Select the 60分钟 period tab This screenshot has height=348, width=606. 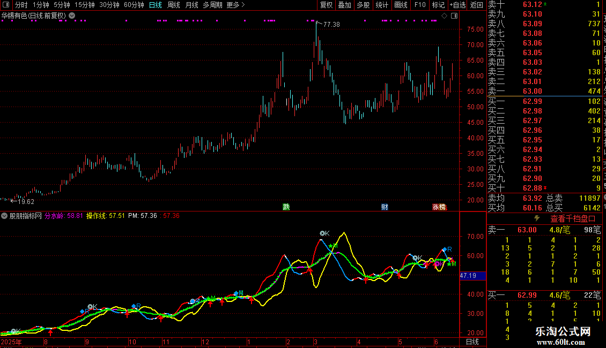click(x=134, y=5)
